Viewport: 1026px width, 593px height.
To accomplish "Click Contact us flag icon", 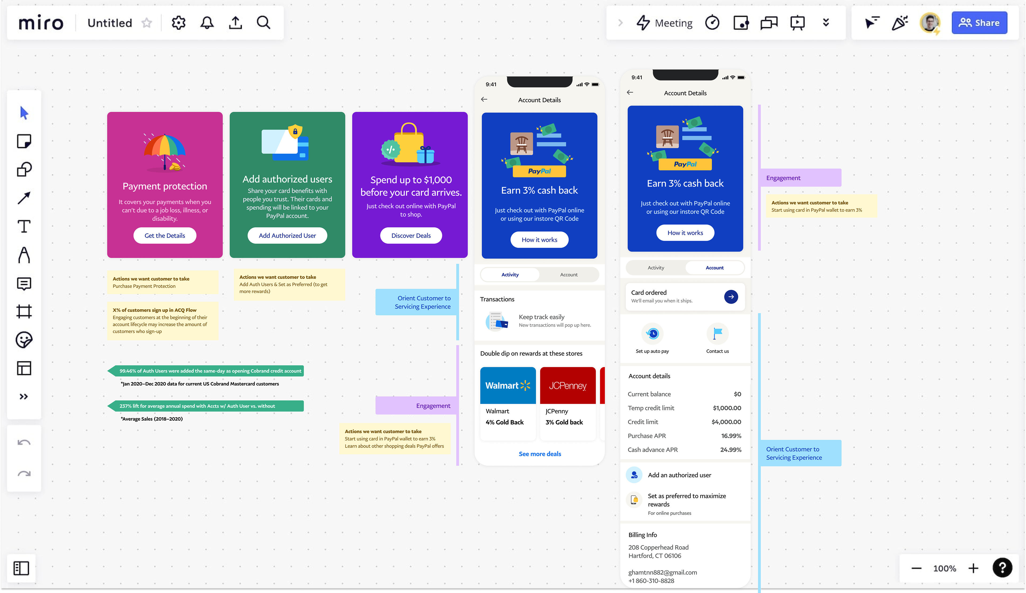I will [x=717, y=334].
